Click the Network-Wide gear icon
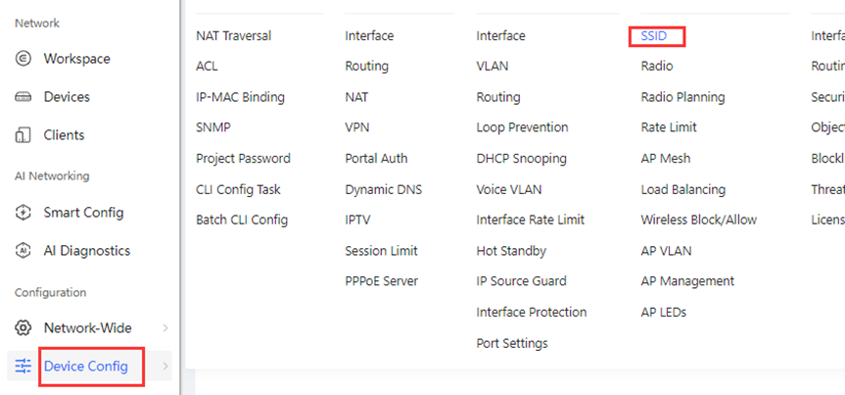Image resolution: width=845 pixels, height=395 pixels. coord(23,327)
